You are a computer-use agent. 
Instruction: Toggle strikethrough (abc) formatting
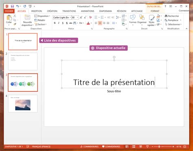coord(71,23)
